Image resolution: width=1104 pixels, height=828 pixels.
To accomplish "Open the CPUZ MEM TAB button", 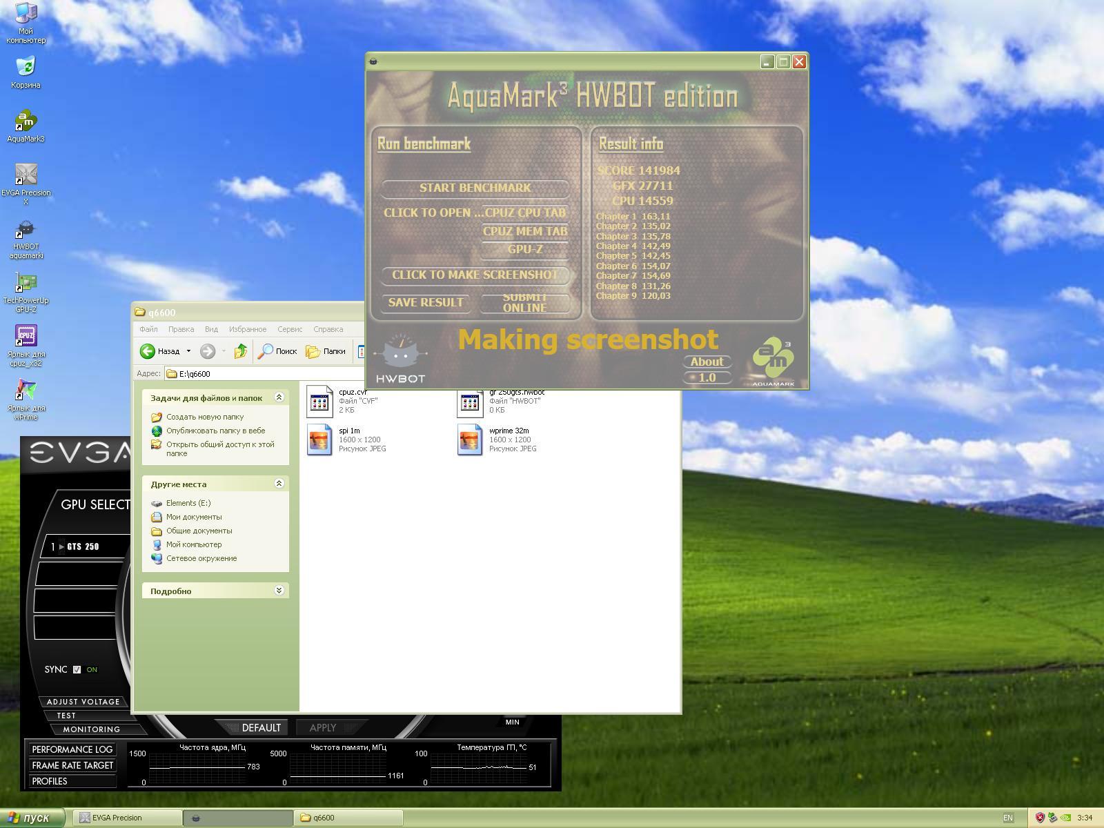I will (x=525, y=232).
